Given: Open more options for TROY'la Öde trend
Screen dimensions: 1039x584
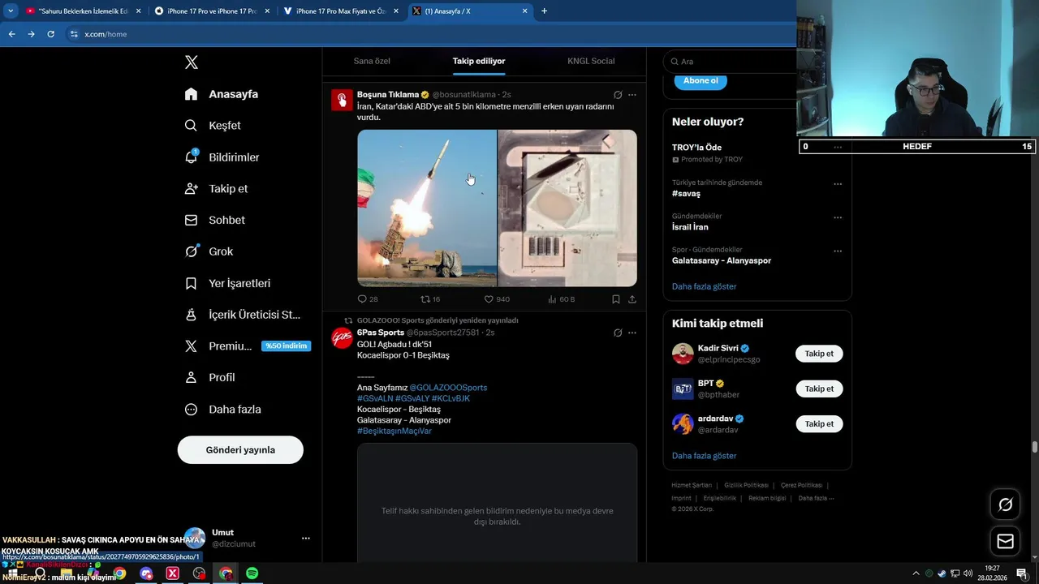Looking at the screenshot, I should pyautogui.click(x=838, y=148).
